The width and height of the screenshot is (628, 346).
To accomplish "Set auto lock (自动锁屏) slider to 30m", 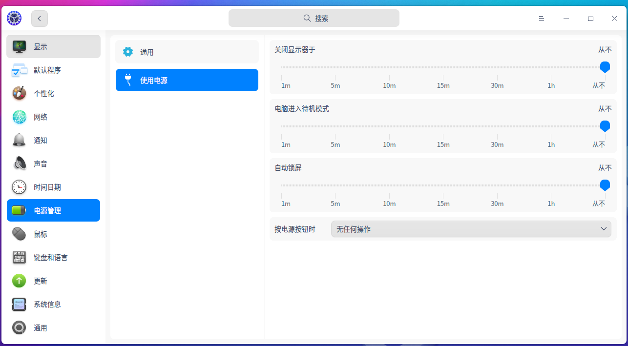I will click(x=497, y=185).
